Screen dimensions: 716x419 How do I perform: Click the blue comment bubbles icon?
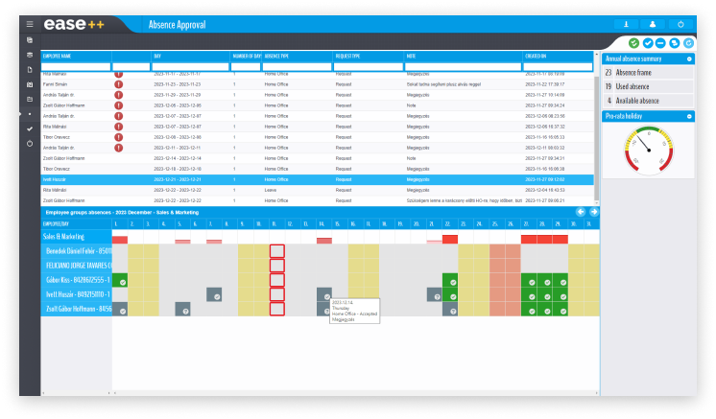point(675,43)
